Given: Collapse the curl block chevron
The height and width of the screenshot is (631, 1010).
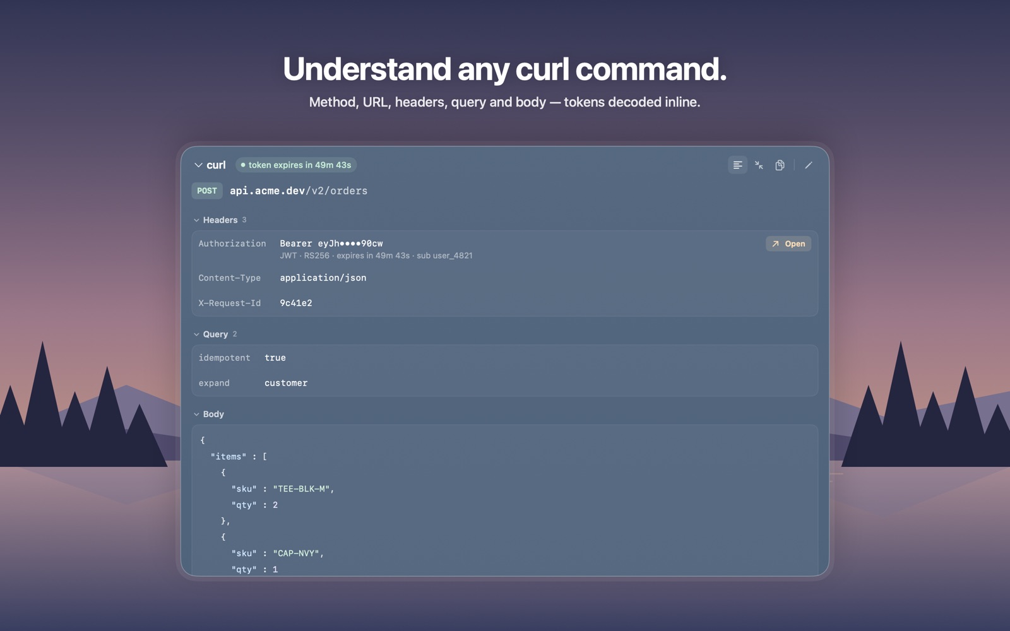Looking at the screenshot, I should 198,165.
